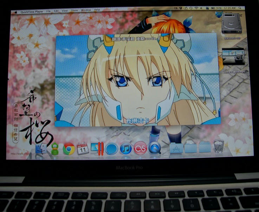The image size is (259, 212).
Task: Open the File menu
Action: point(48,11)
